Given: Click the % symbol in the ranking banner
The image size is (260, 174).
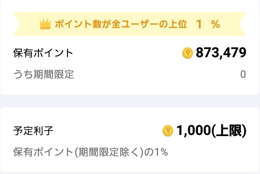Looking at the screenshot, I should point(215,24).
